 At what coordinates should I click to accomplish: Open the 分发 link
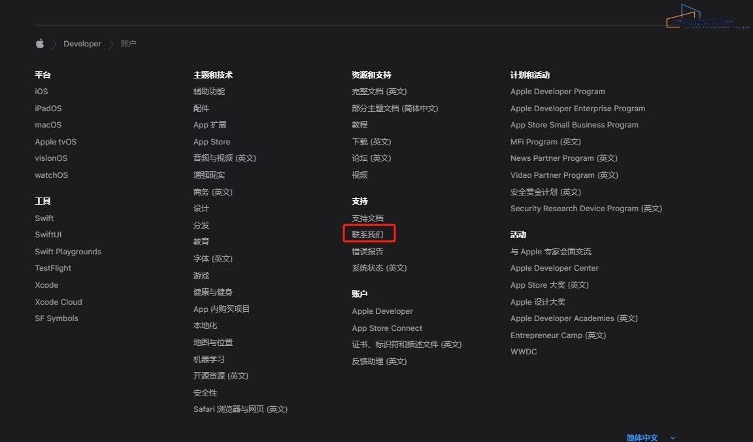[201, 225]
